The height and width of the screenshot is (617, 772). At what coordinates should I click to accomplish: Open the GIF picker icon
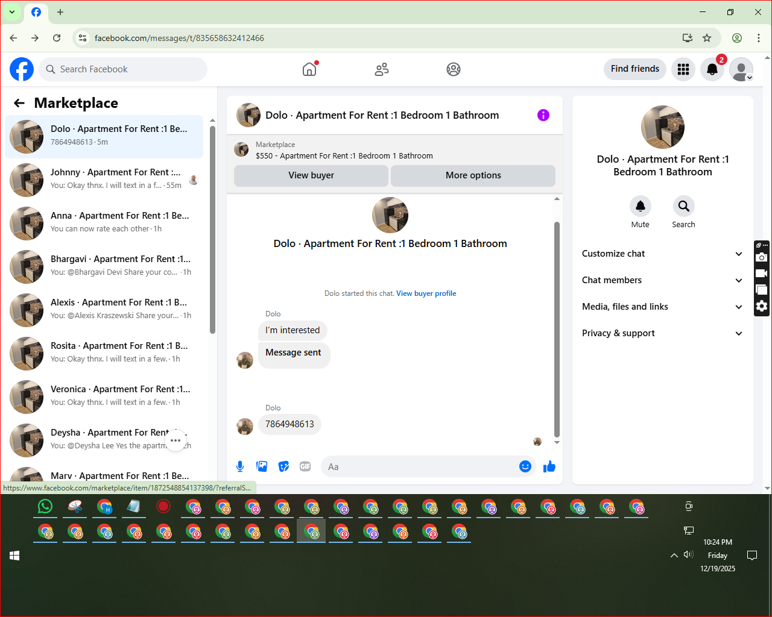tap(305, 466)
